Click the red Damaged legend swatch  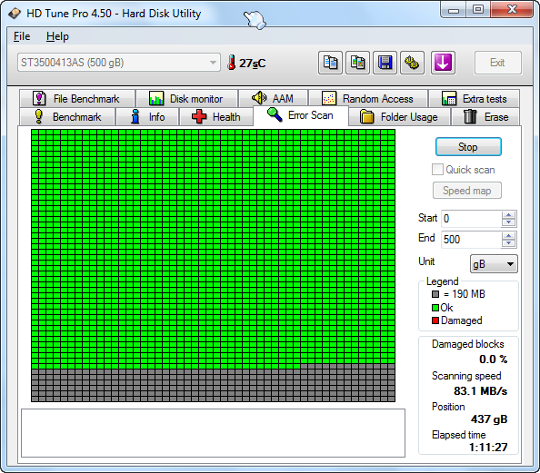[435, 320]
